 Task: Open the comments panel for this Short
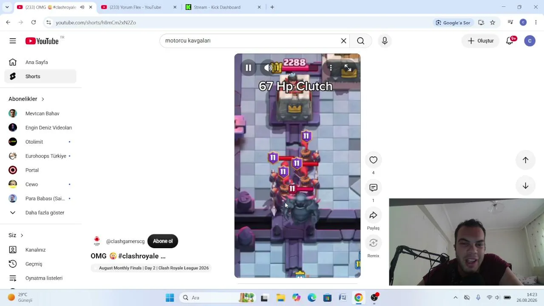(373, 187)
